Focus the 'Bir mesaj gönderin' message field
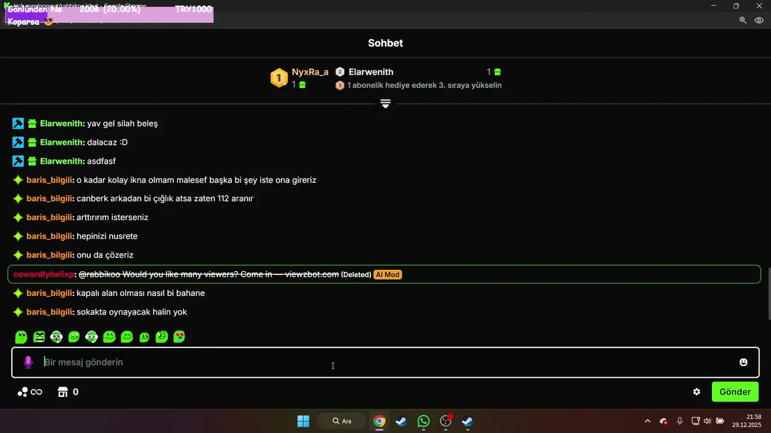The image size is (771, 433). 385,362
